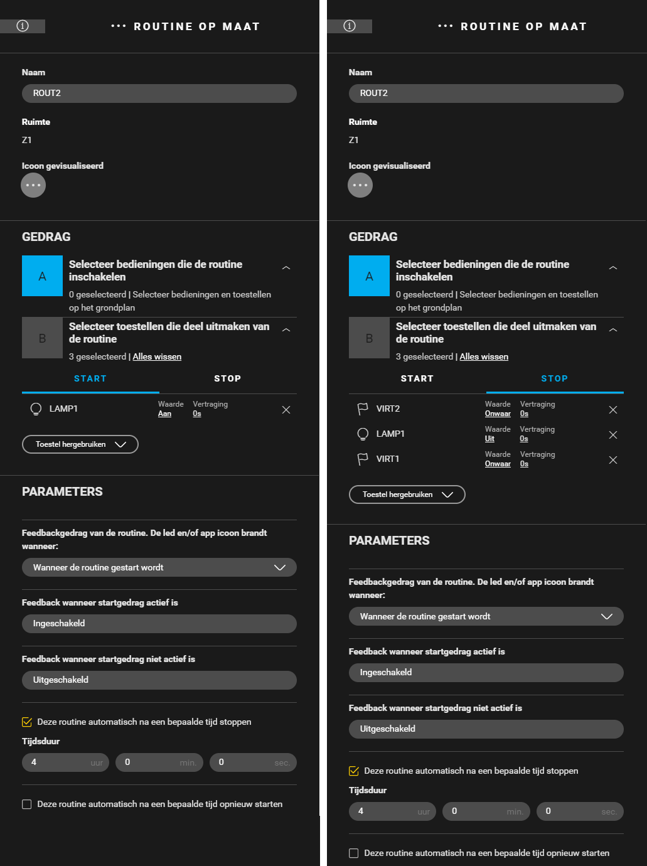The height and width of the screenshot is (866, 647).
Task: Toggle automatic stop checkbox in left panel
Action: [x=27, y=722]
